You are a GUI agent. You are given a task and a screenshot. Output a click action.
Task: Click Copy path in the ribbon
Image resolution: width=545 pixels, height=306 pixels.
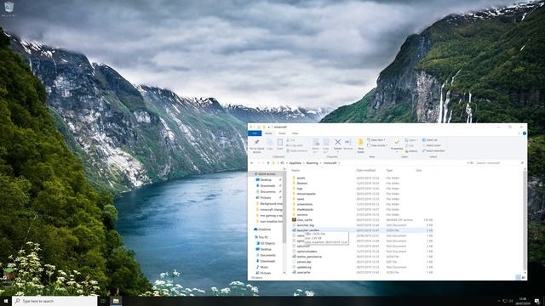click(295, 145)
